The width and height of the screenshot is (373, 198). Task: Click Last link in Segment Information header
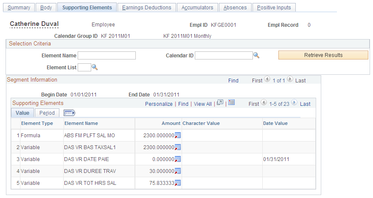(300, 81)
